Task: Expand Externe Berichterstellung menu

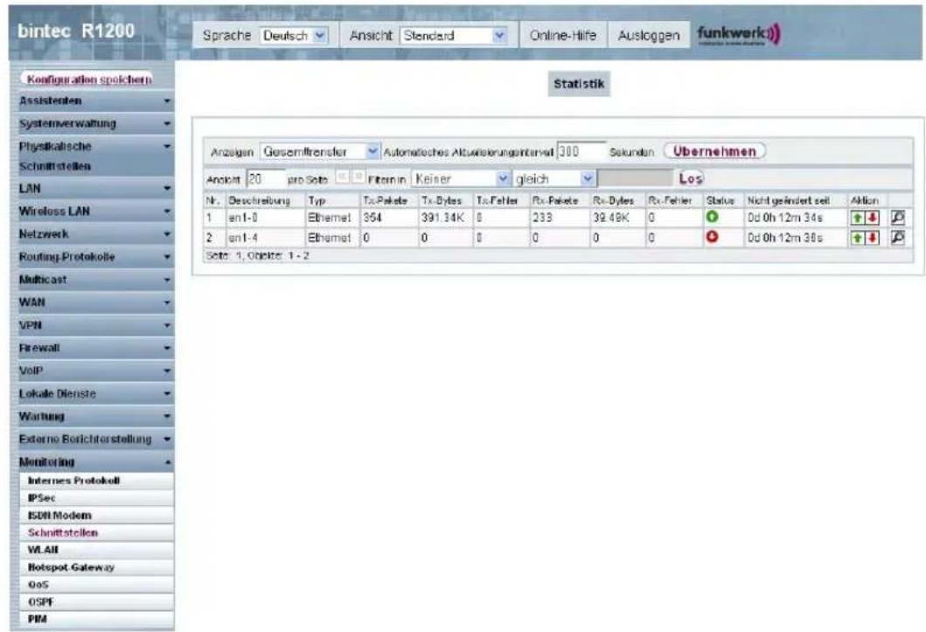Action: [92, 440]
